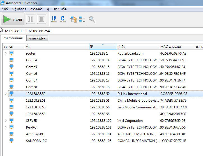Click the Advanced IP Scanner title icon
This screenshot has height=156, width=203.
pos(2,3)
